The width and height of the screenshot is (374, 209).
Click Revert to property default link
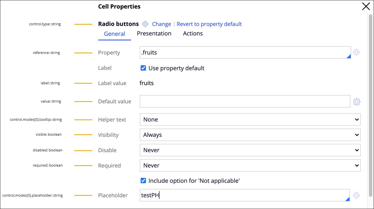click(209, 24)
